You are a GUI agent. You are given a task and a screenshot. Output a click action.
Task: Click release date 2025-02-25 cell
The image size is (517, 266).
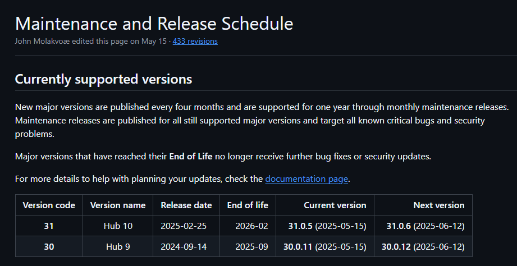[186, 226]
